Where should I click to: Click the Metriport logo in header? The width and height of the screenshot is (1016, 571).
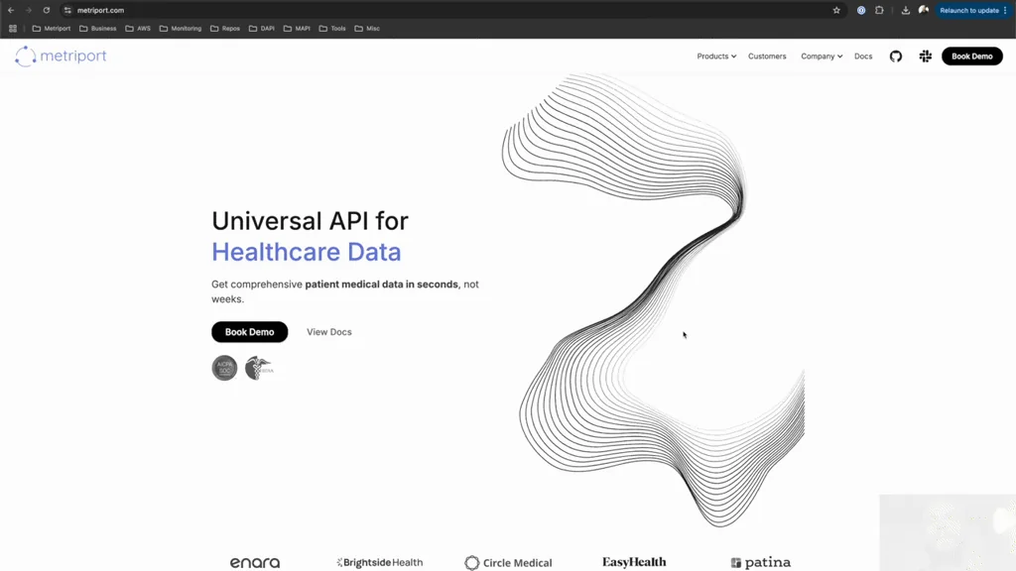tap(61, 57)
